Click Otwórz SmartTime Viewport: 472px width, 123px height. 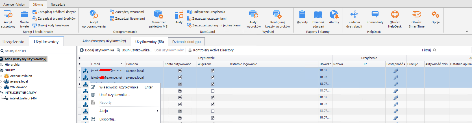point(417,19)
